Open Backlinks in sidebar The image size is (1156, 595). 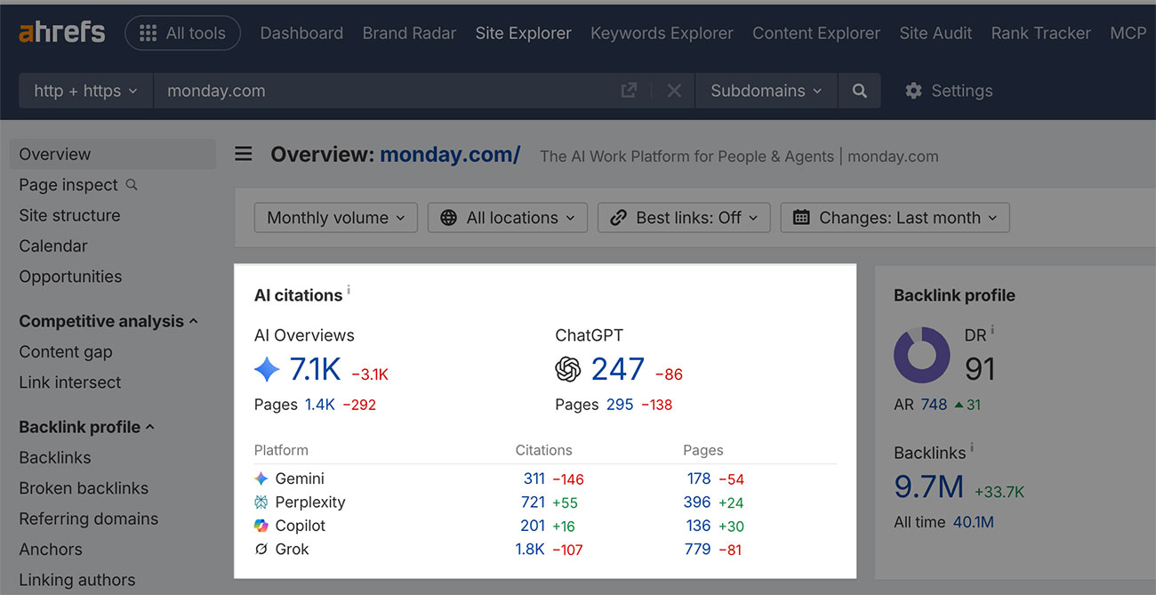tap(55, 457)
